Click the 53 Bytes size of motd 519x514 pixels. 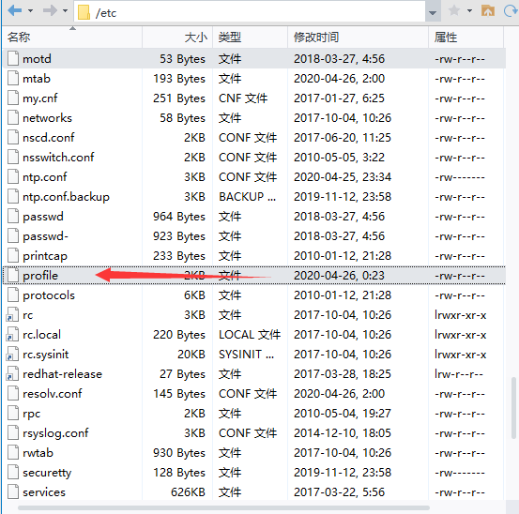pos(182,59)
